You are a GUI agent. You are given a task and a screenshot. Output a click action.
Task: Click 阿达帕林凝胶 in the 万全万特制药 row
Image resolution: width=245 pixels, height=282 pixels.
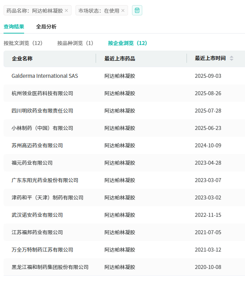click(120, 250)
